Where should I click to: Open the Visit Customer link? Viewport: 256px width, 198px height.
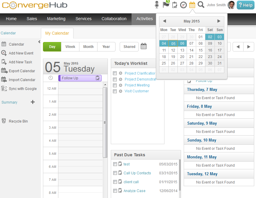[x=137, y=91]
